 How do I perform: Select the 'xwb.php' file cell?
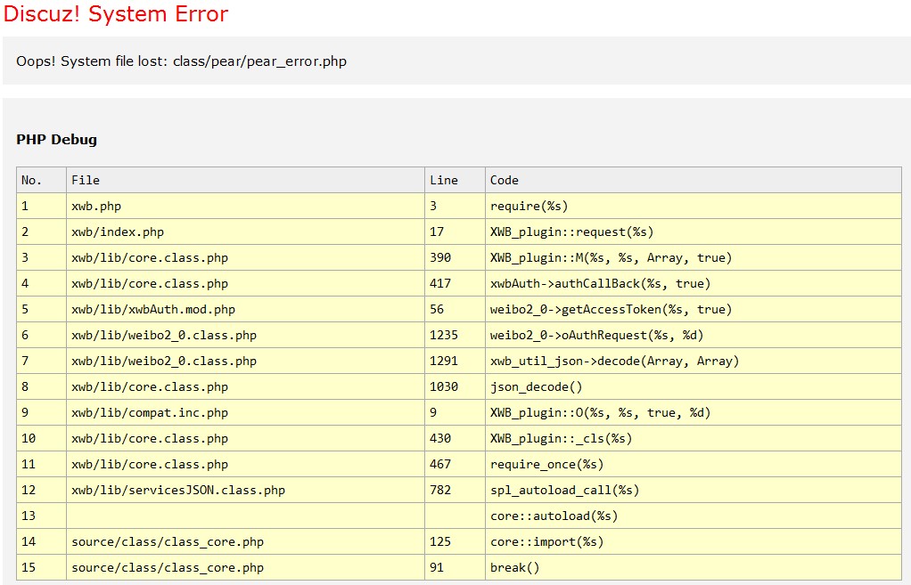tap(246, 206)
